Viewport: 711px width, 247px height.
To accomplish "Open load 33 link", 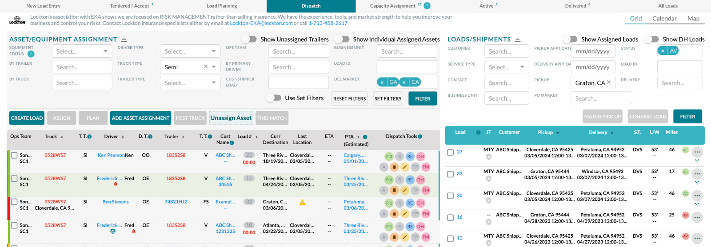I will 459,173.
